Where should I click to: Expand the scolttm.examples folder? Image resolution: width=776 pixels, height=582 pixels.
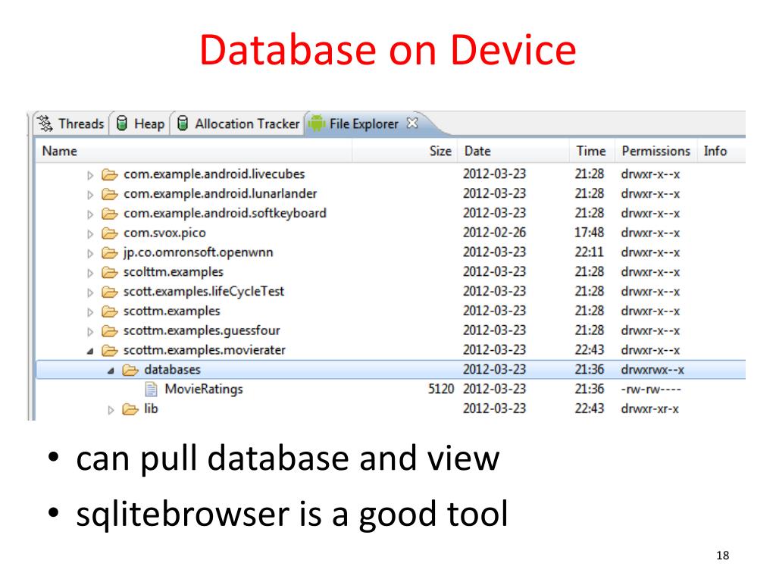click(90, 273)
